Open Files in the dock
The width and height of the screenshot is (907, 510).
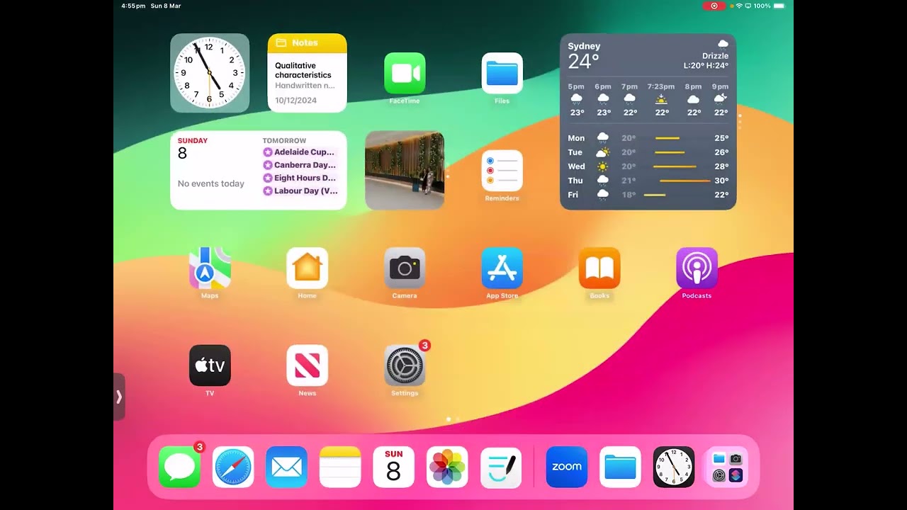click(x=620, y=467)
